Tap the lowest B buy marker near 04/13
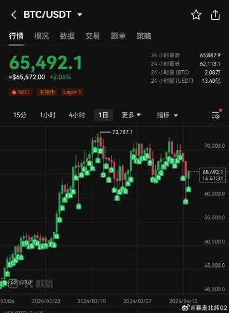 click(186, 201)
